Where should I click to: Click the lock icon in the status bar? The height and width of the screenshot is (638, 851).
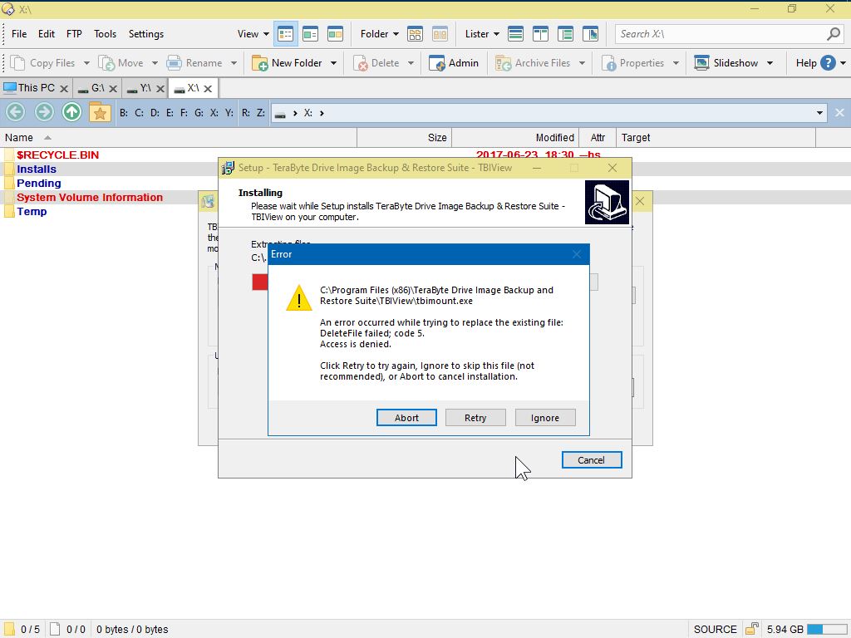(751, 630)
